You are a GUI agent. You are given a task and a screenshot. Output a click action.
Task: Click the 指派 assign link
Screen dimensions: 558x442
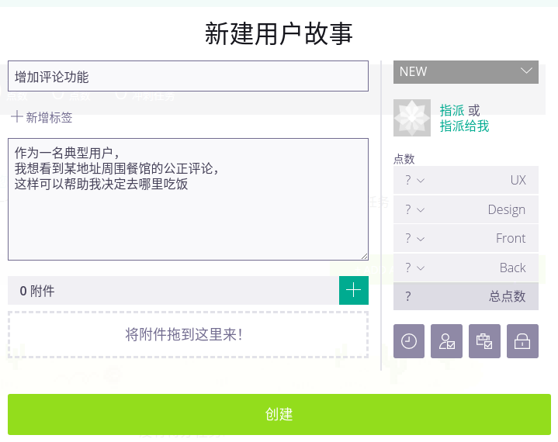point(452,111)
